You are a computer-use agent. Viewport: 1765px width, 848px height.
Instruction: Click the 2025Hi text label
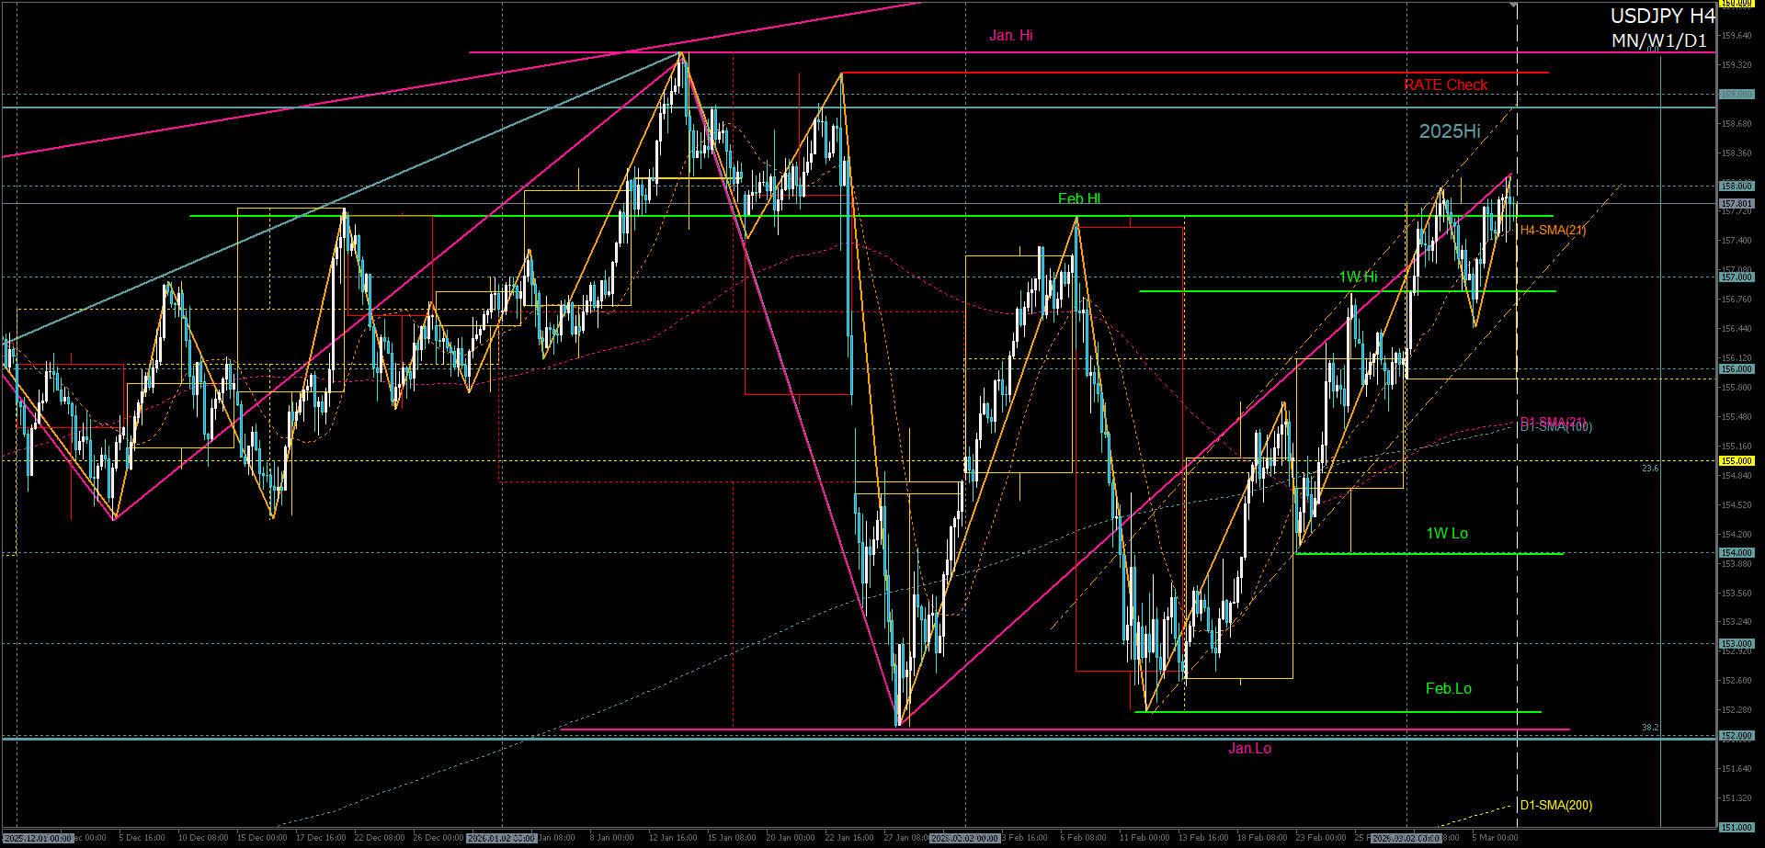pyautogui.click(x=1450, y=131)
